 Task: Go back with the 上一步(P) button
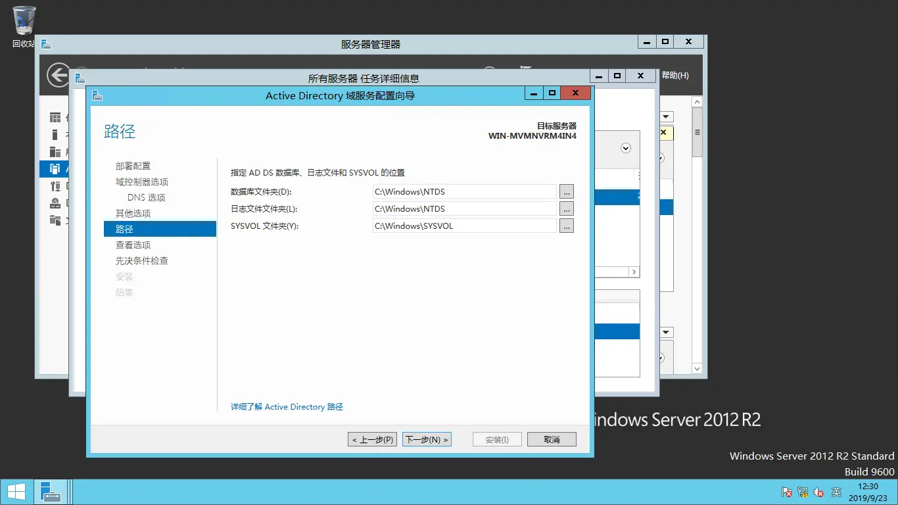[373, 439]
